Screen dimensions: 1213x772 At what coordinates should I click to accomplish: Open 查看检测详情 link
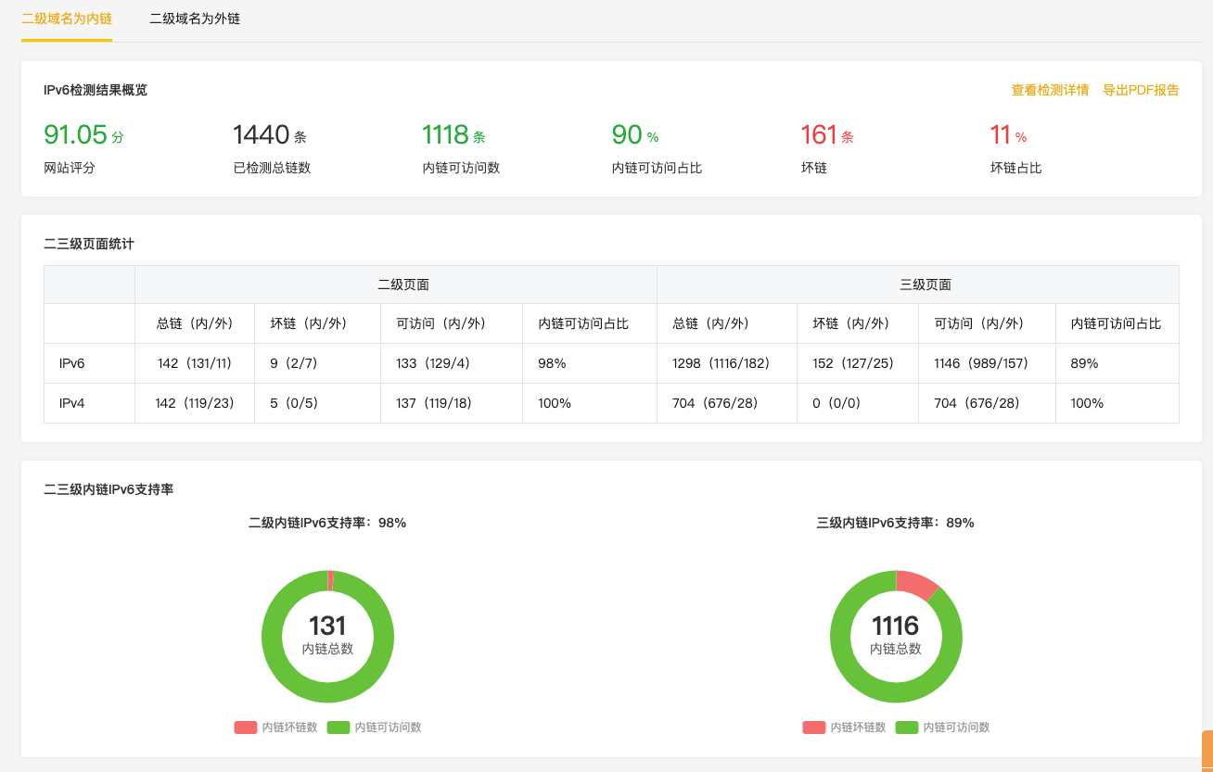[x=1050, y=90]
